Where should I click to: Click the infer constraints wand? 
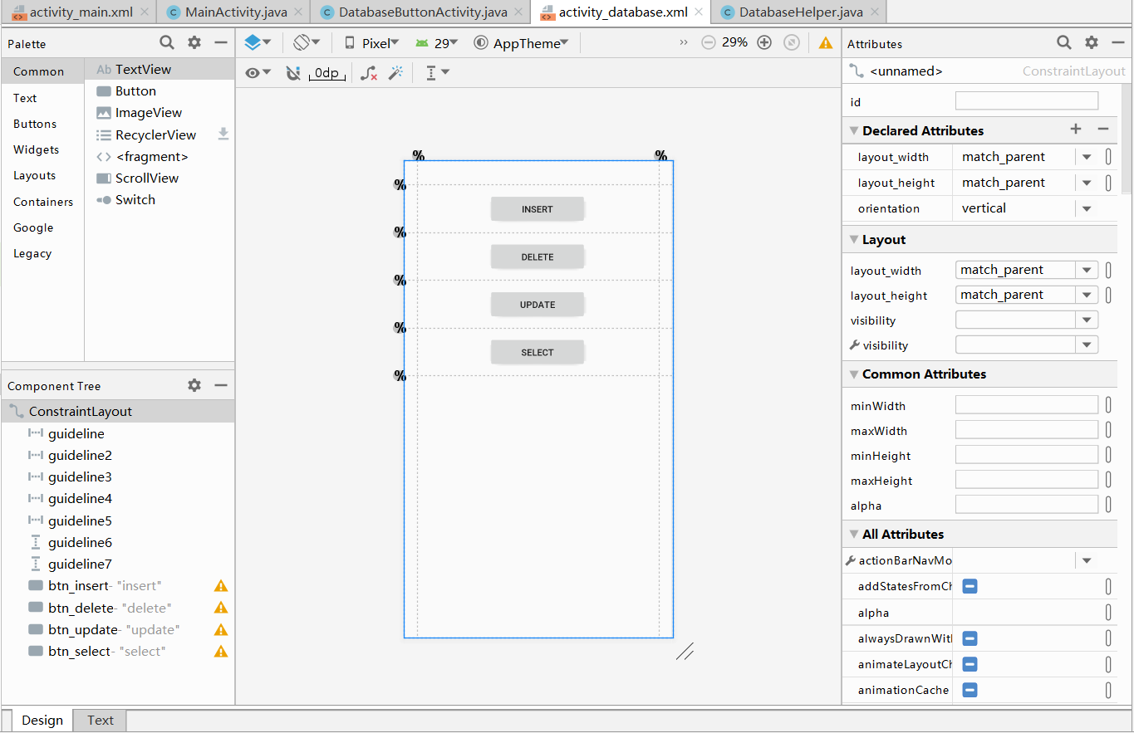(396, 73)
